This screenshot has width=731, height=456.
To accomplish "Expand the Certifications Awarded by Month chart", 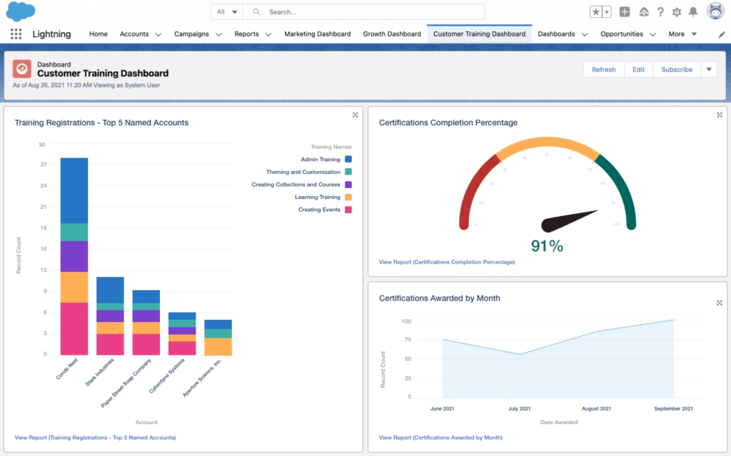I will pos(720,303).
